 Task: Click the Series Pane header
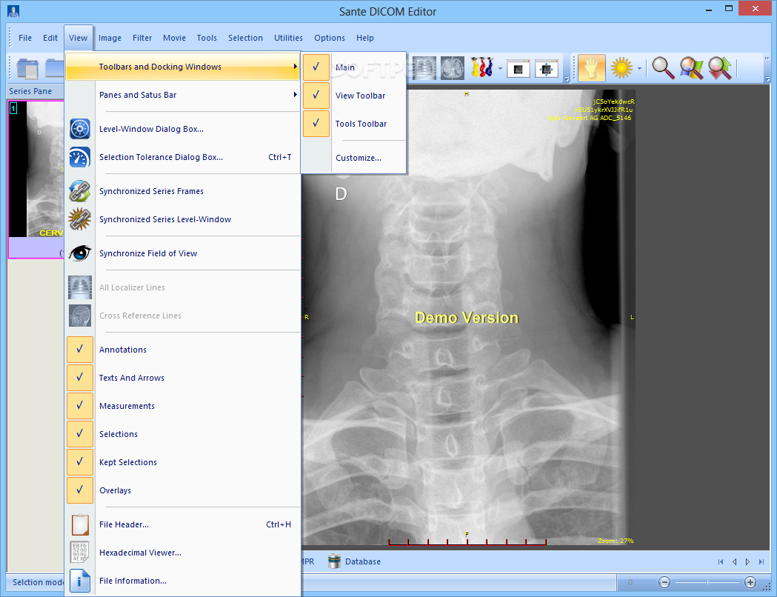[36, 91]
